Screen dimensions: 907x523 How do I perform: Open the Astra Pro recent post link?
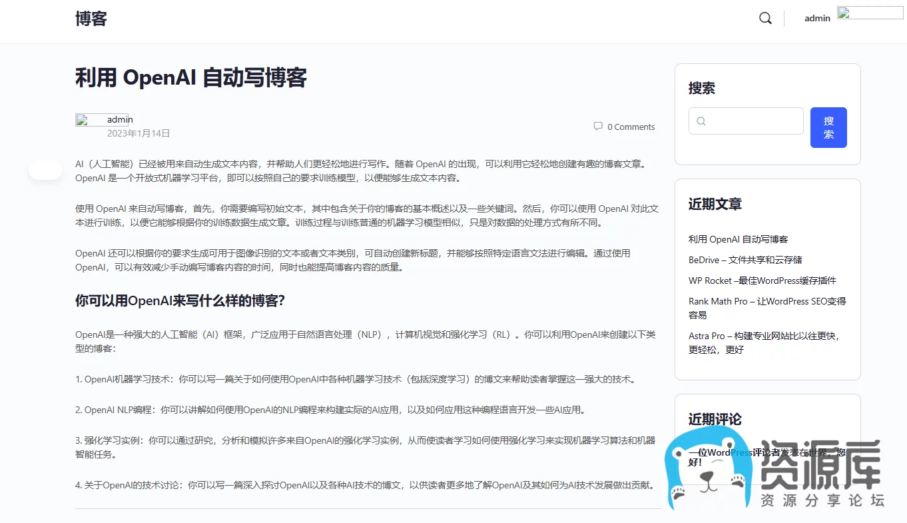763,336
